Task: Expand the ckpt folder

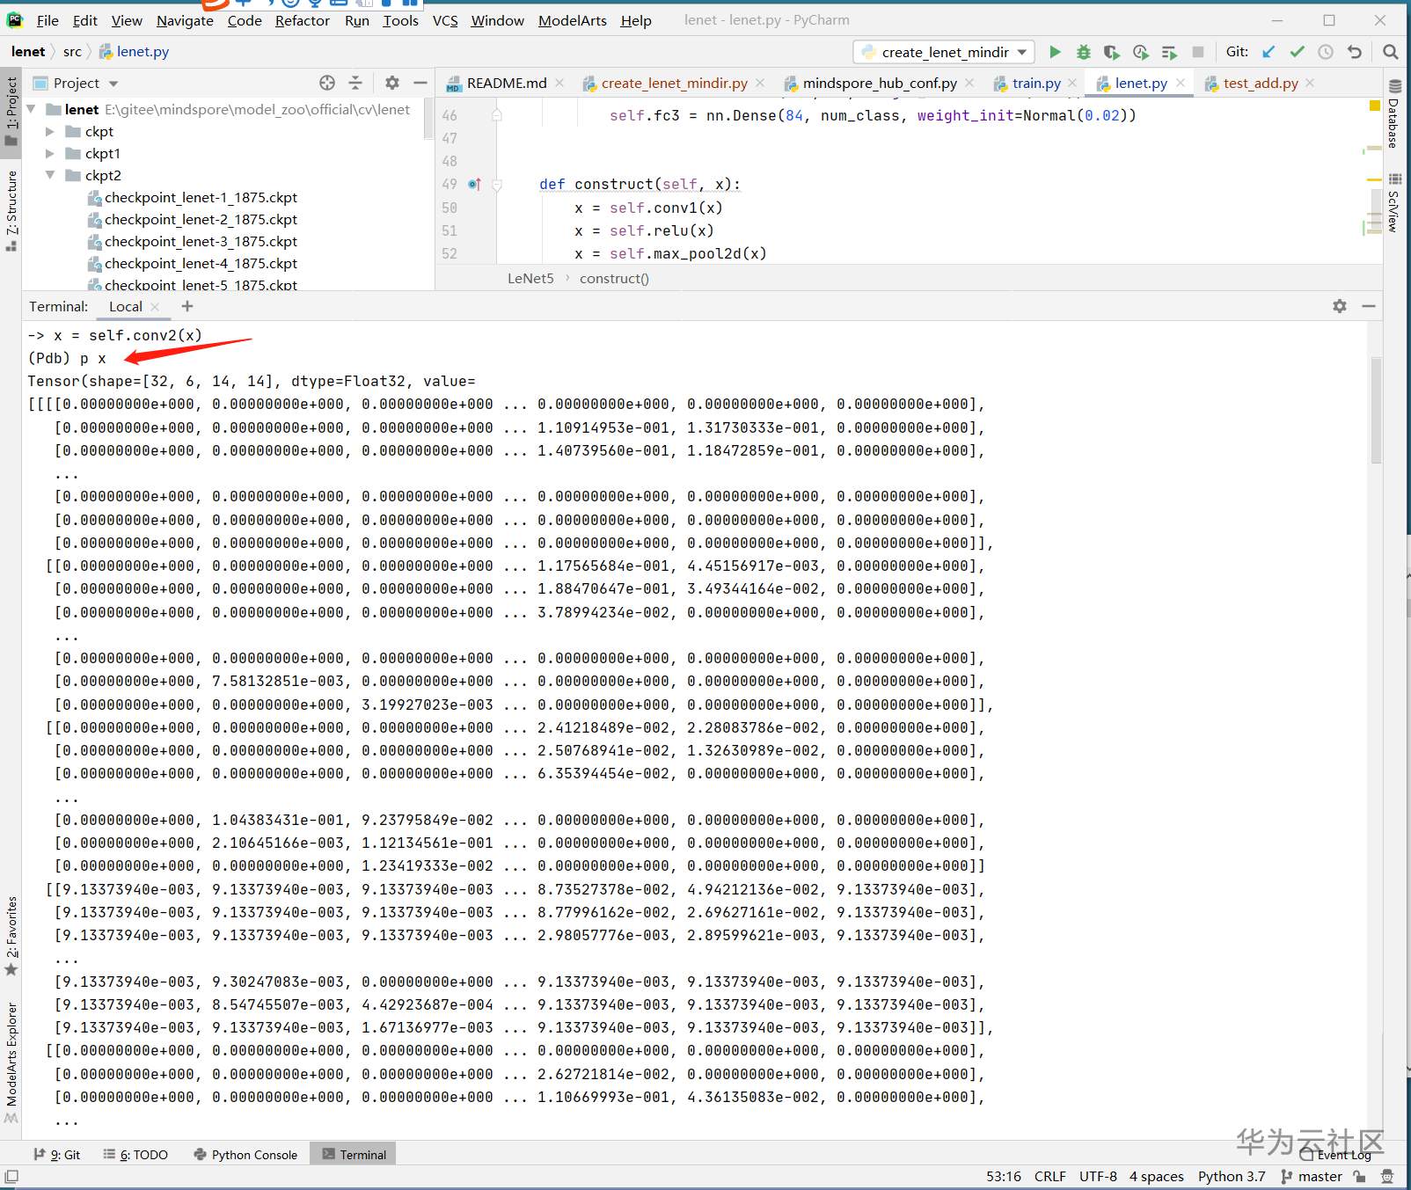Action: tap(50, 131)
